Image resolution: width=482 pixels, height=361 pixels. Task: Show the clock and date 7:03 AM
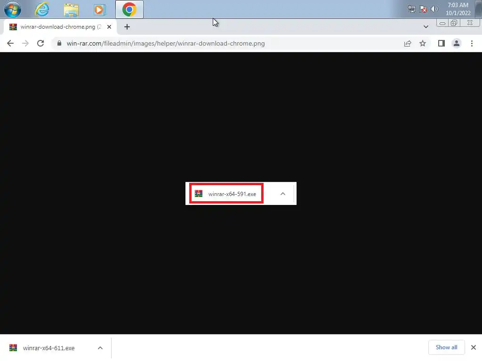[x=458, y=9]
